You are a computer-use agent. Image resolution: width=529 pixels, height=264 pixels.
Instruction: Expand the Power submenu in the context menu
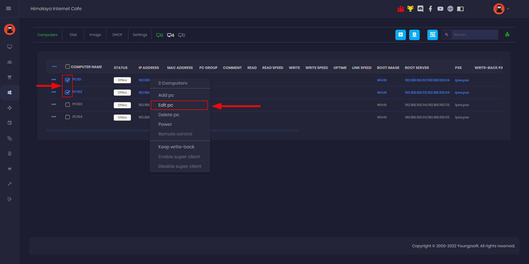coord(165,124)
